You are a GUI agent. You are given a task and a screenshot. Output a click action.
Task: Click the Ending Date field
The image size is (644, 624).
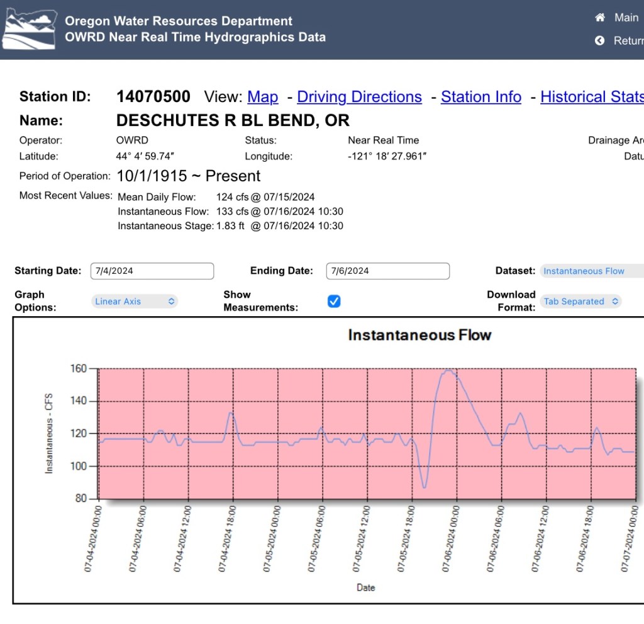tap(387, 271)
